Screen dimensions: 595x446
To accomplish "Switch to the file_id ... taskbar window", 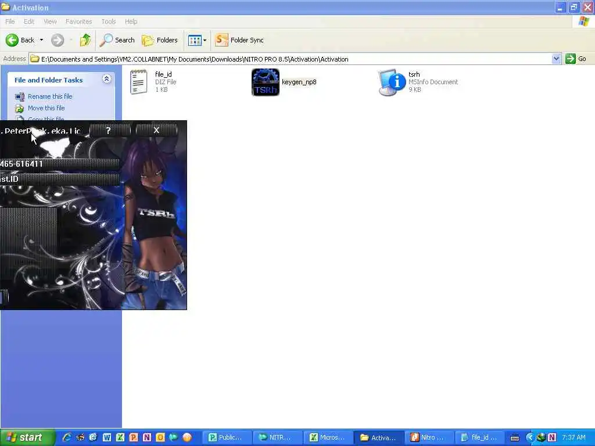I will point(479,438).
